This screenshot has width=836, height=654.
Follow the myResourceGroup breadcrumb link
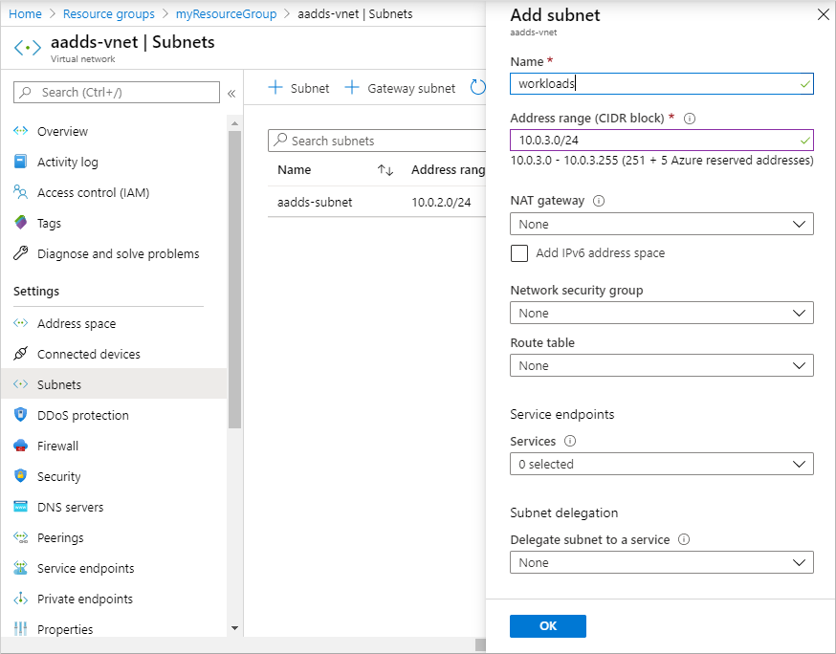226,13
